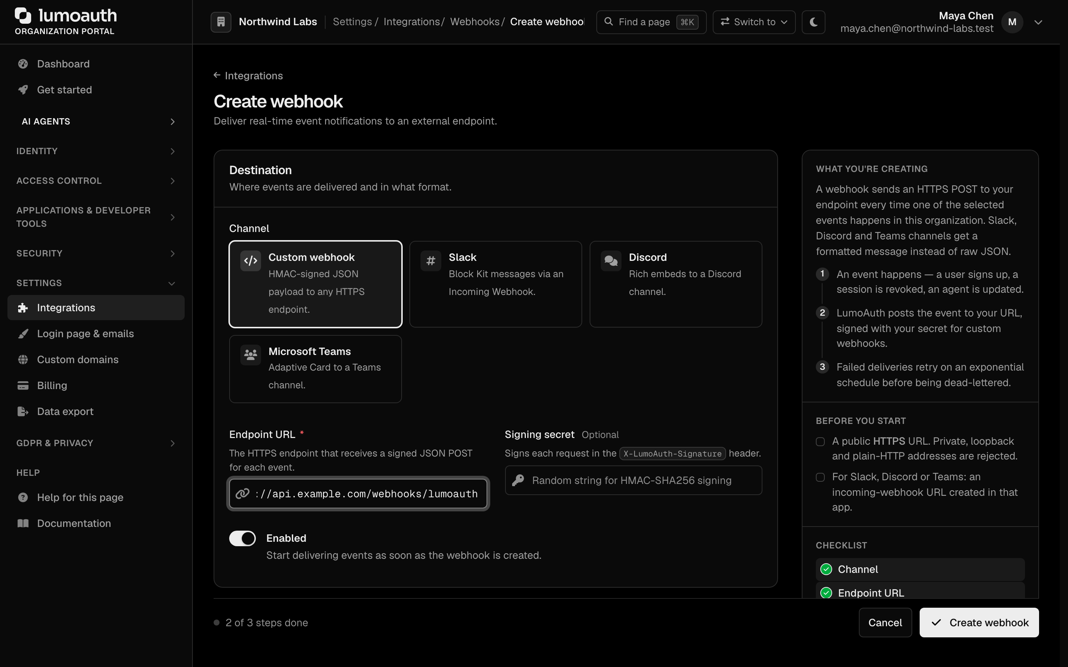
Task: Open the user account menu chevron
Action: tap(1038, 22)
